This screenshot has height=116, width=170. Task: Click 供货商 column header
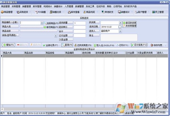(x=151, y=53)
